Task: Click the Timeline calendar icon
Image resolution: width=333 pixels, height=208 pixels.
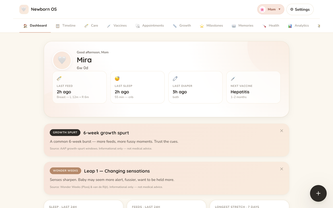Action: 58,26
